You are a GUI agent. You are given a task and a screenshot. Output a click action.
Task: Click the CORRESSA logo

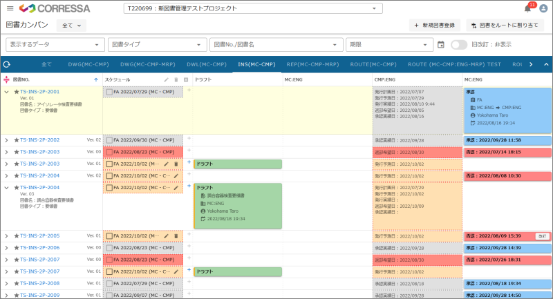(x=55, y=8)
